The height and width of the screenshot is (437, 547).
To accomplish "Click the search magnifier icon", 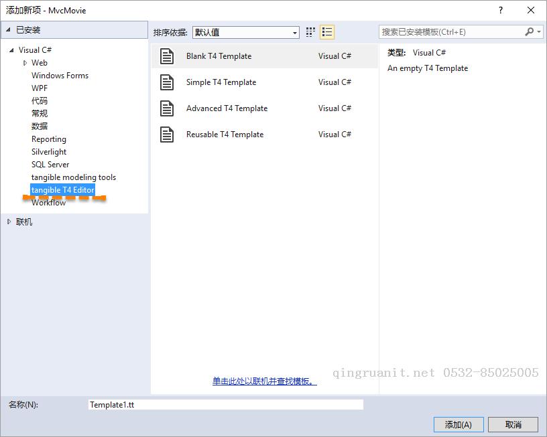I will [x=529, y=31].
